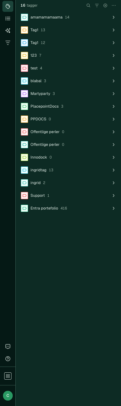Expand the Entra portefolio row chevron
This screenshot has height=406, width=121.
pyautogui.click(x=114, y=208)
